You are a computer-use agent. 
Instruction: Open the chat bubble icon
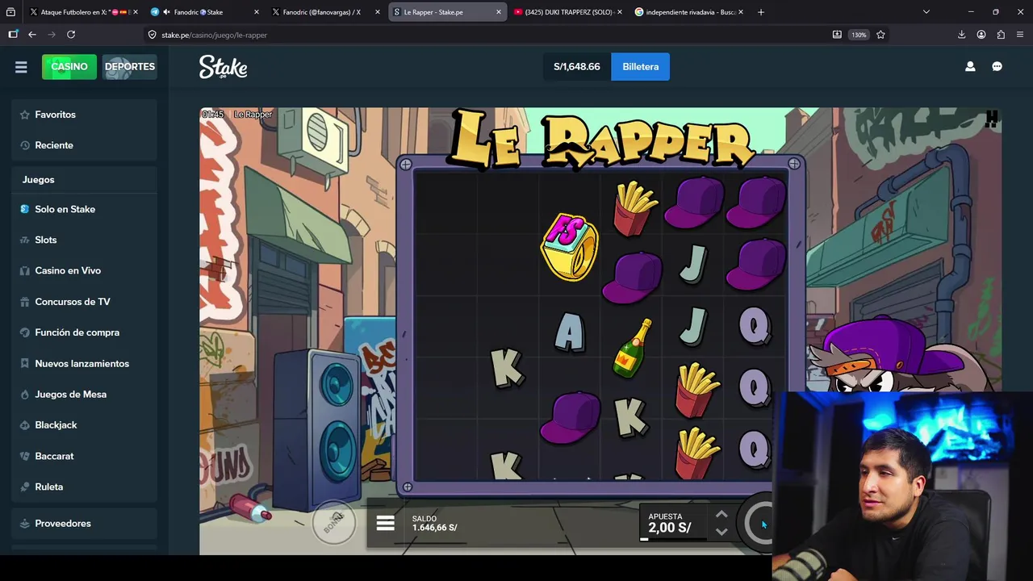click(997, 67)
